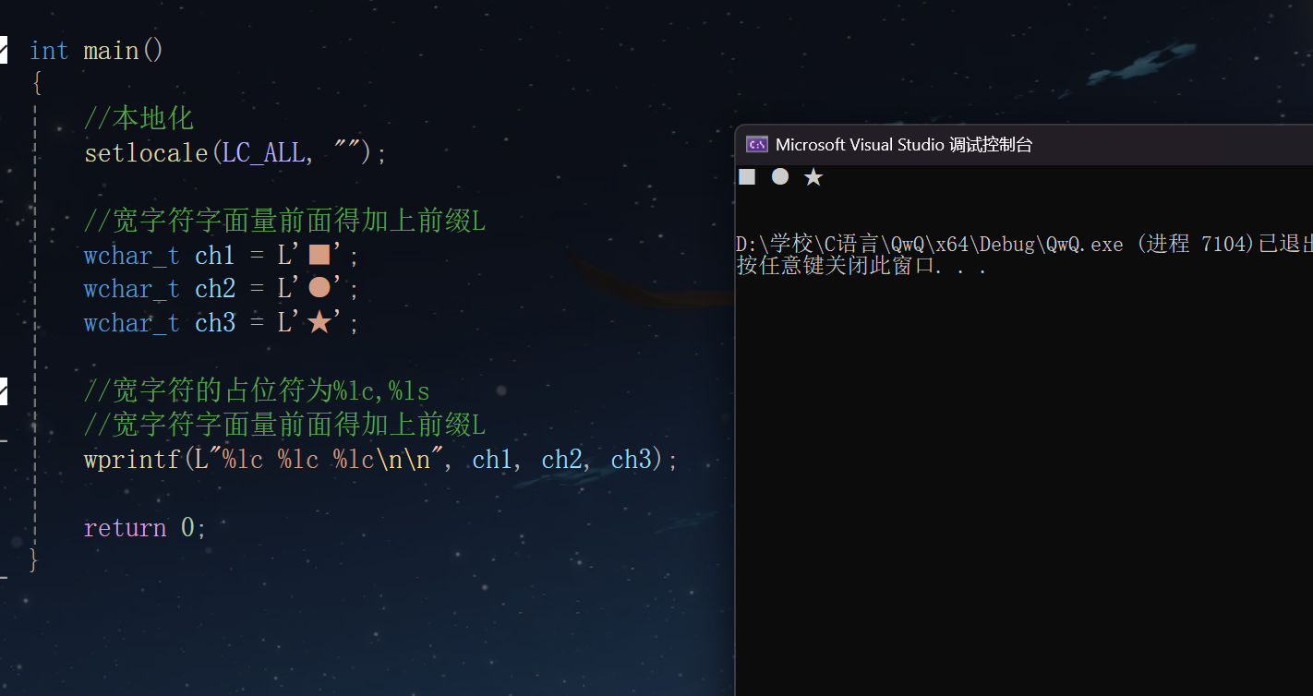
Task: Click 'wchar_t' on the ch2 declaration line
Action: coord(132,289)
